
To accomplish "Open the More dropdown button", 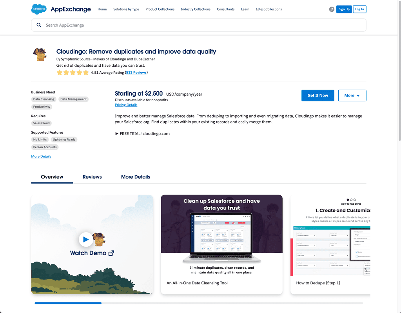I will point(352,95).
